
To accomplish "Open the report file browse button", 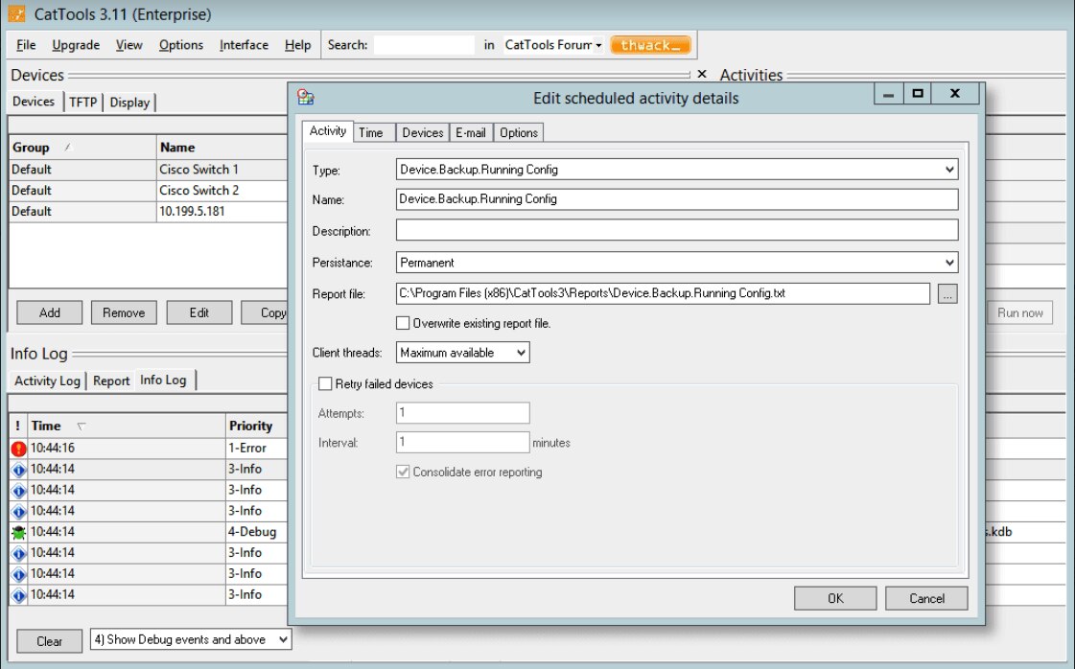I will [x=947, y=293].
